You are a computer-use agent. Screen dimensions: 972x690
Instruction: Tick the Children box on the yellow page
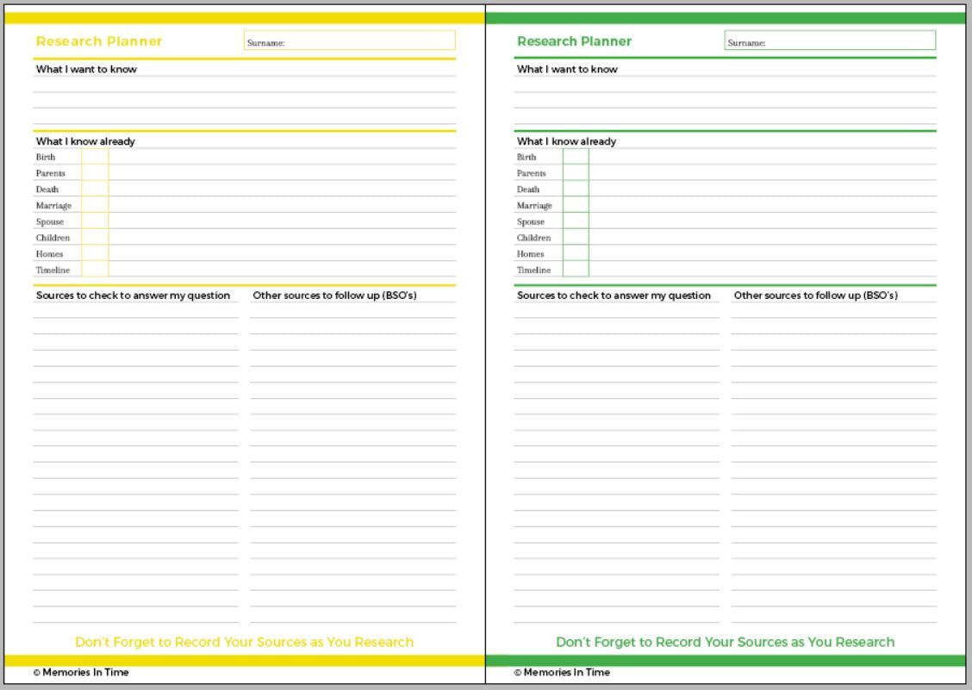click(x=95, y=238)
